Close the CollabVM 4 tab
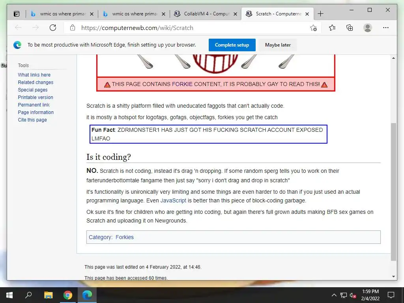This screenshot has width=404, height=303. coord(235,14)
